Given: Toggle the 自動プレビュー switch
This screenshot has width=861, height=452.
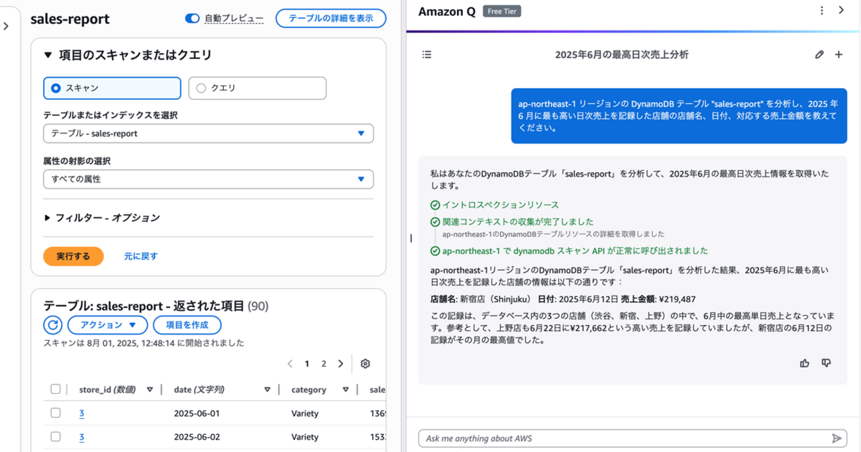Looking at the screenshot, I should click(x=192, y=19).
